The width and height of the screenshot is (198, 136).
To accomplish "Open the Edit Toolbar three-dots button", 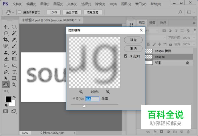I will [6, 91].
